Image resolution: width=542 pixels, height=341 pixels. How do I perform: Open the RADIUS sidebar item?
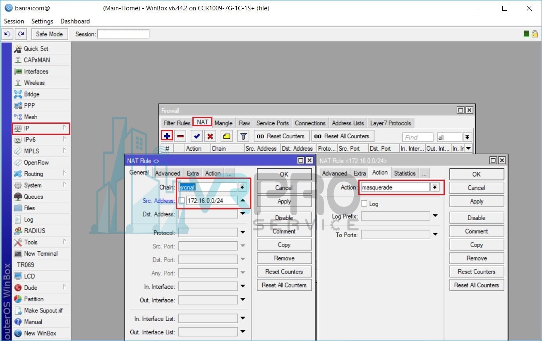tap(35, 231)
